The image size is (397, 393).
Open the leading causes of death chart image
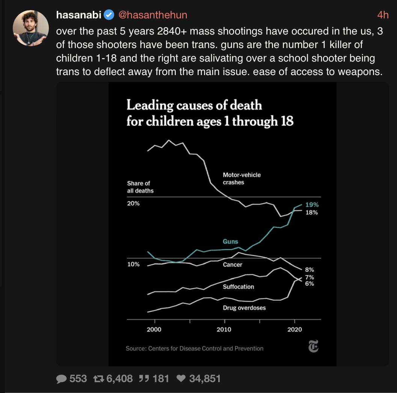pyautogui.click(x=223, y=224)
